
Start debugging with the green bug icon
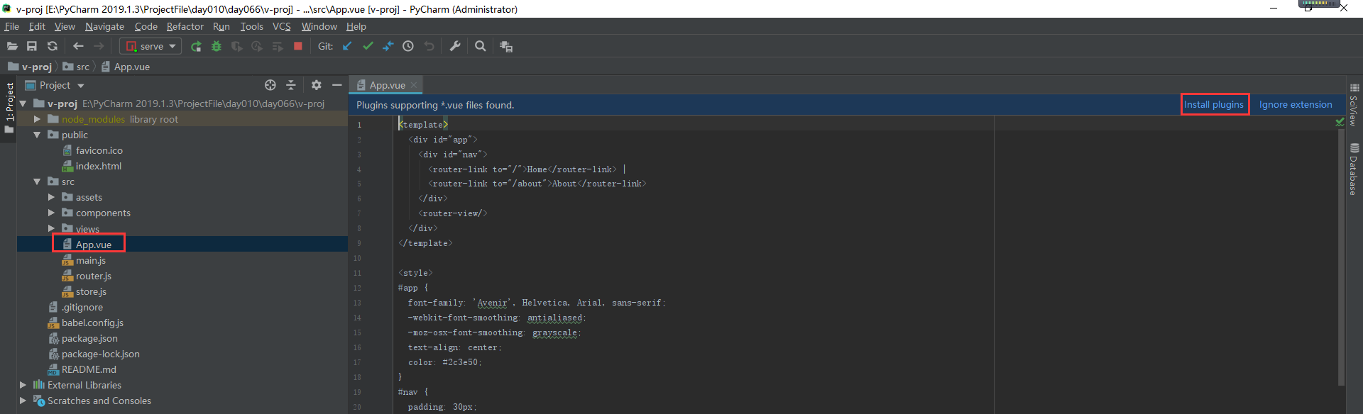click(217, 46)
